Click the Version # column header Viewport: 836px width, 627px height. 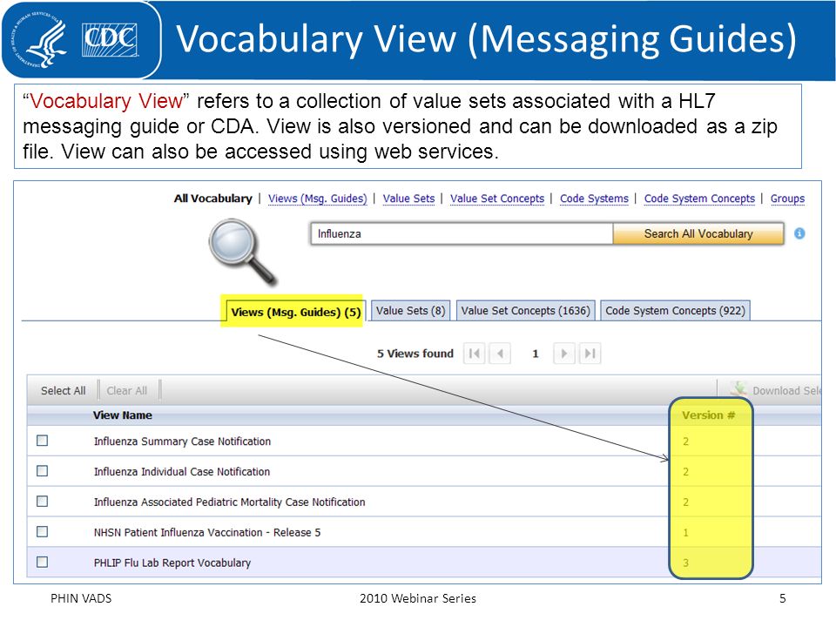coord(709,415)
